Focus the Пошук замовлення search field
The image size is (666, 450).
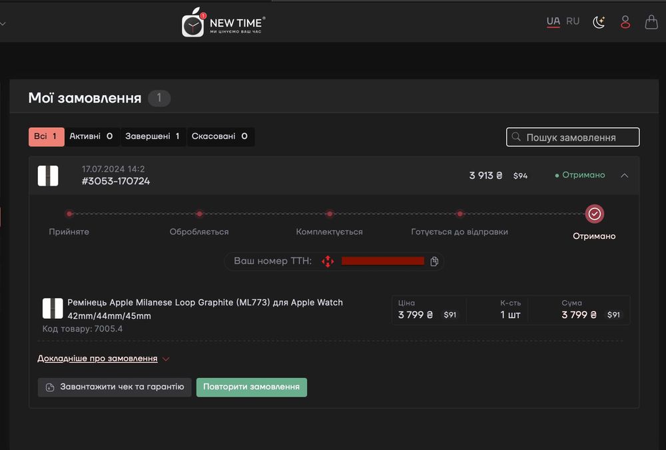click(573, 137)
